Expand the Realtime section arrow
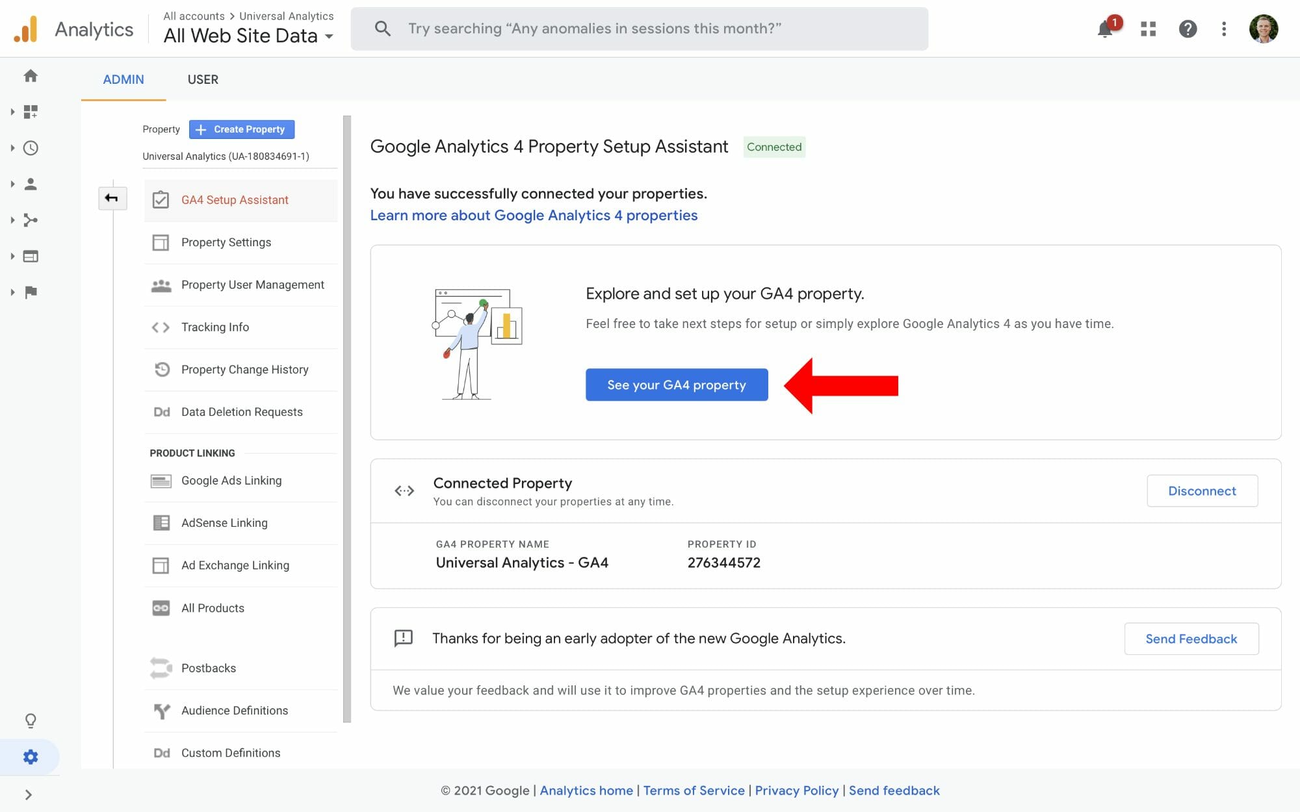The height and width of the screenshot is (812, 1300). [12, 148]
